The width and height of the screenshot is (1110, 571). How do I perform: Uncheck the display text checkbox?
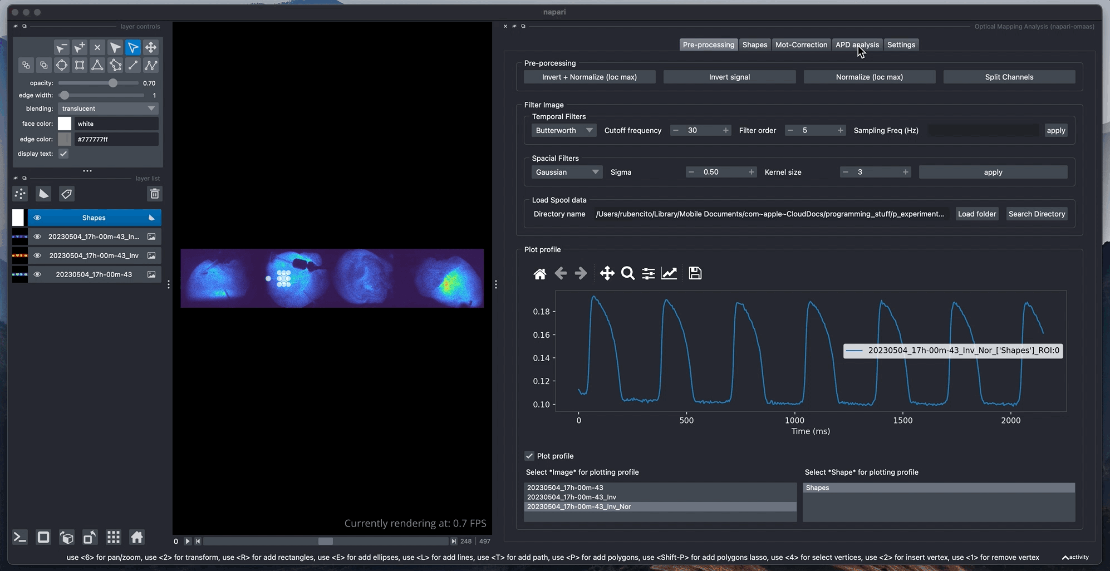[x=63, y=154]
